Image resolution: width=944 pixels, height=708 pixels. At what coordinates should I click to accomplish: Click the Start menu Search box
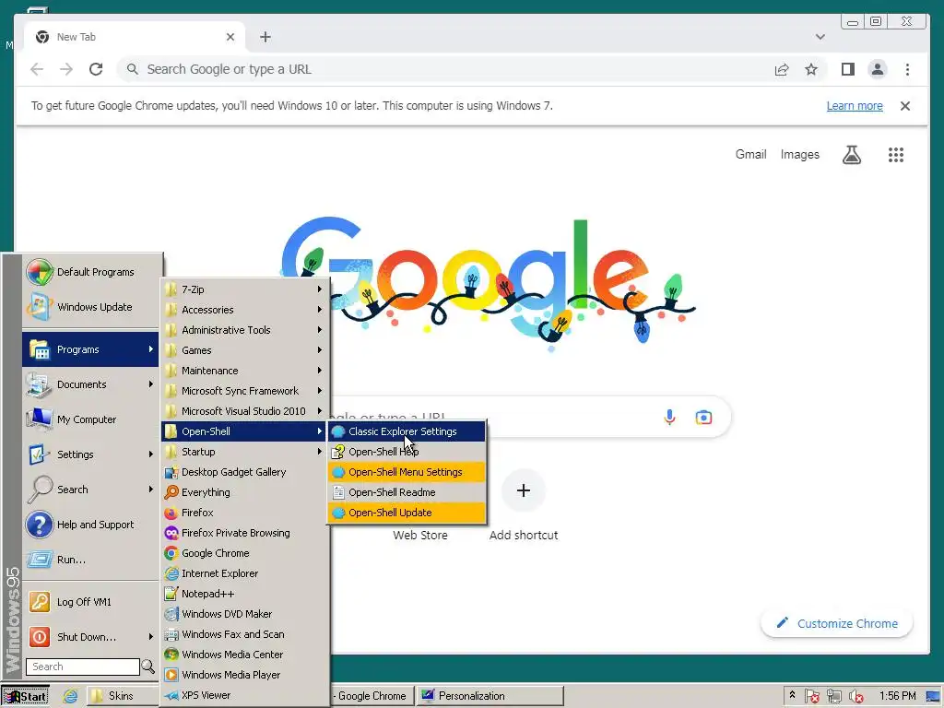coord(82,667)
